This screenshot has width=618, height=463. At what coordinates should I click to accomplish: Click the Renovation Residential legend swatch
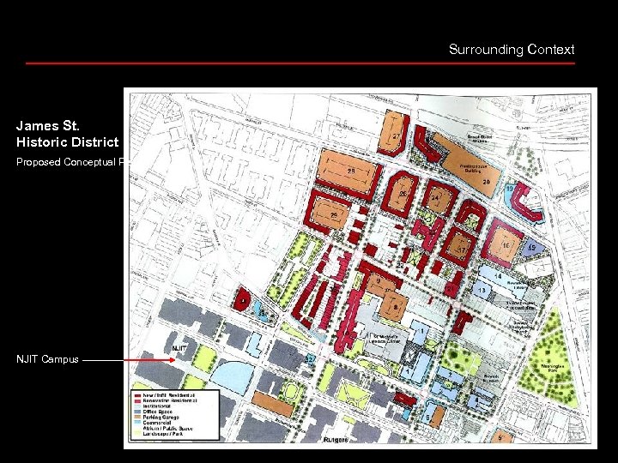pyautogui.click(x=137, y=400)
